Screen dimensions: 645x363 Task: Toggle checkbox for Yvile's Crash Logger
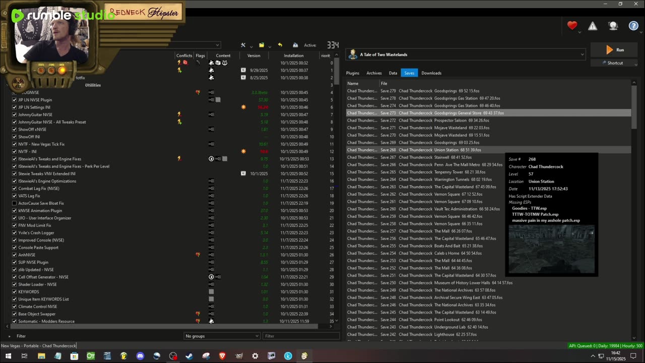click(x=14, y=233)
